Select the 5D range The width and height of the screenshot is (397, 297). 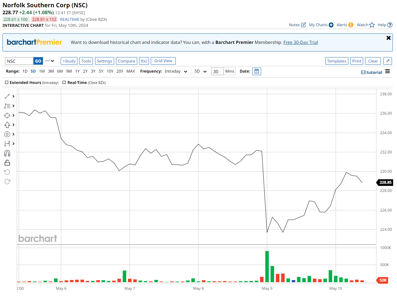33,71
